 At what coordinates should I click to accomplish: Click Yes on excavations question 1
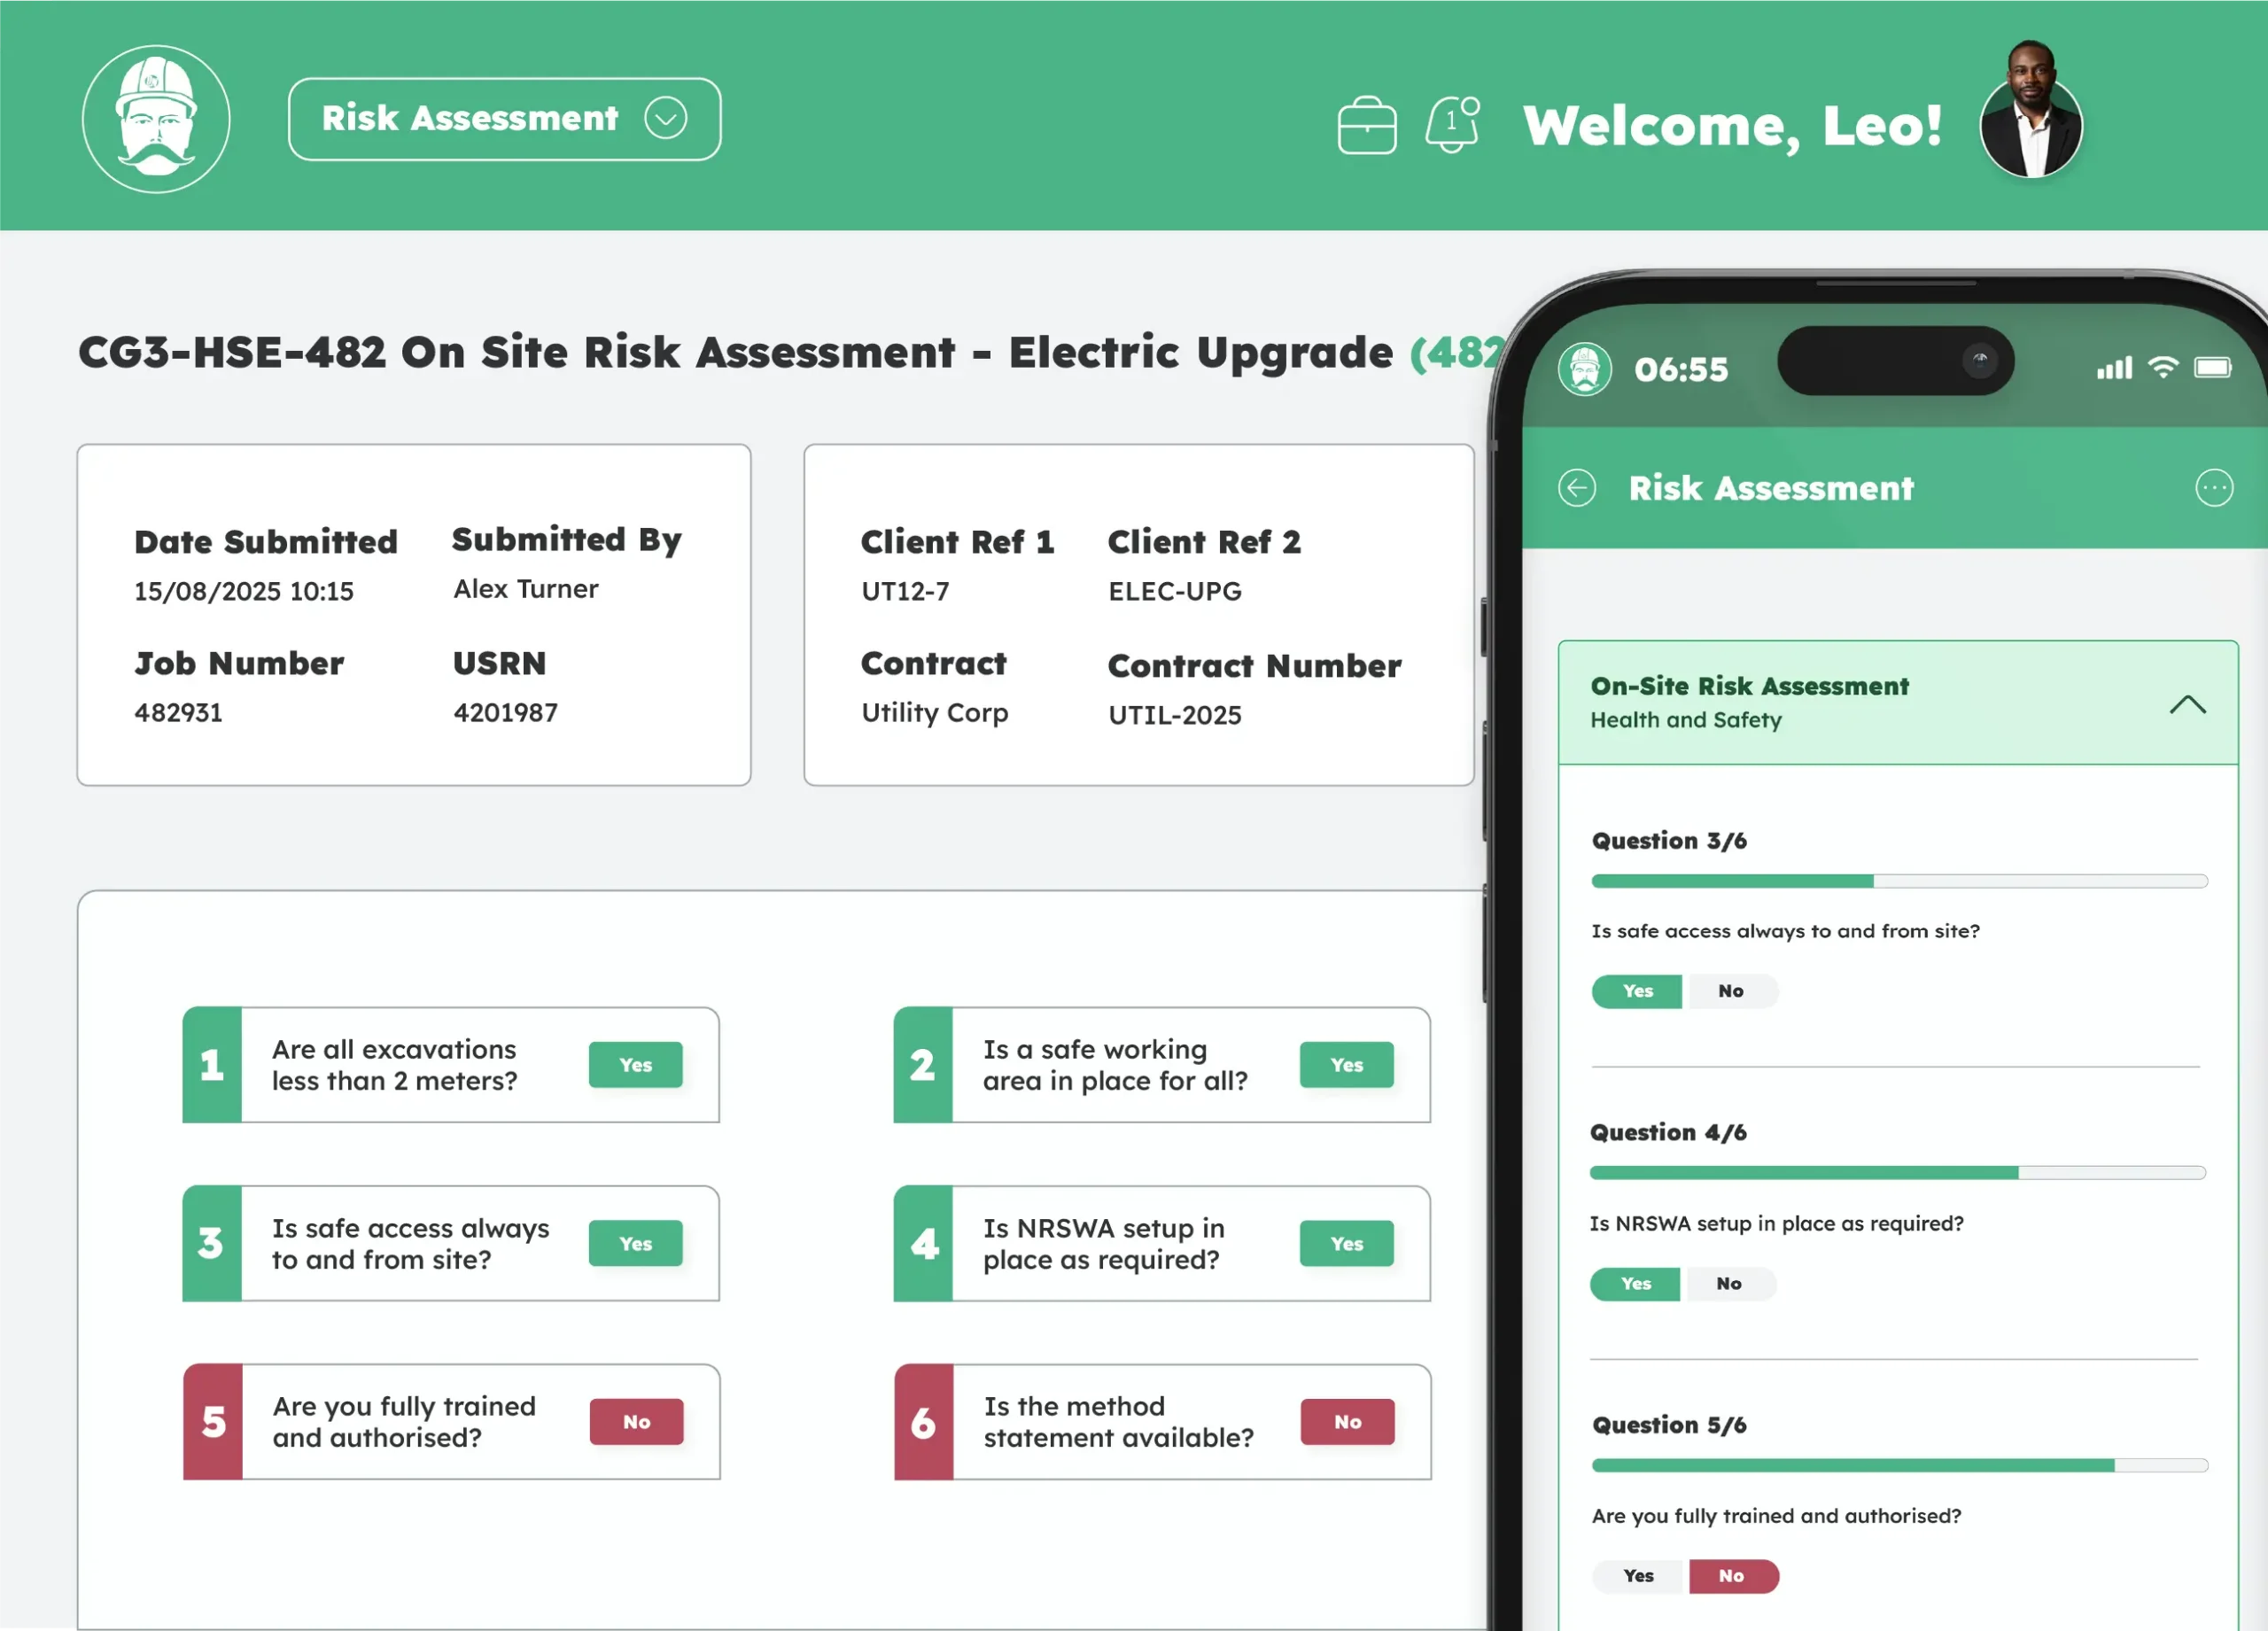tap(635, 1065)
